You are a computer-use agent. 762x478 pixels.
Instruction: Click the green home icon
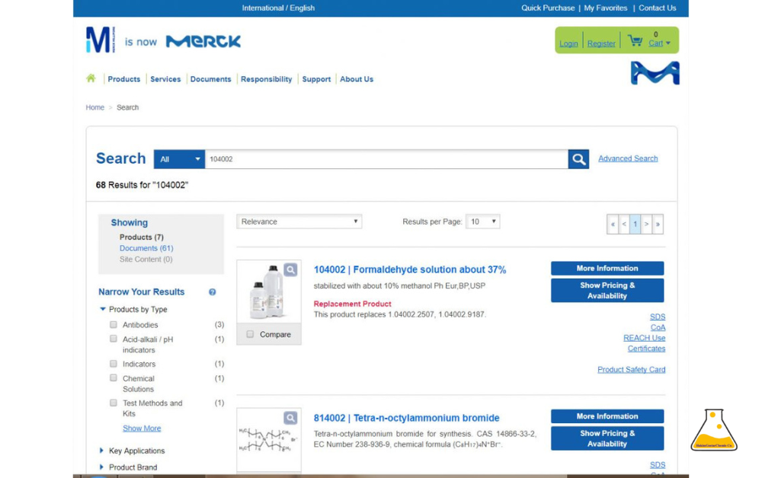click(x=91, y=78)
